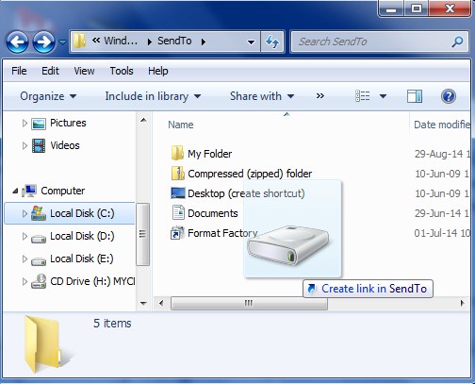Open the address bar history dropdown
475x384 pixels.
[251, 42]
